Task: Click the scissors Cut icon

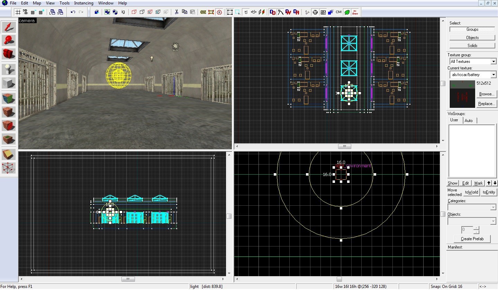Action: pos(176,12)
